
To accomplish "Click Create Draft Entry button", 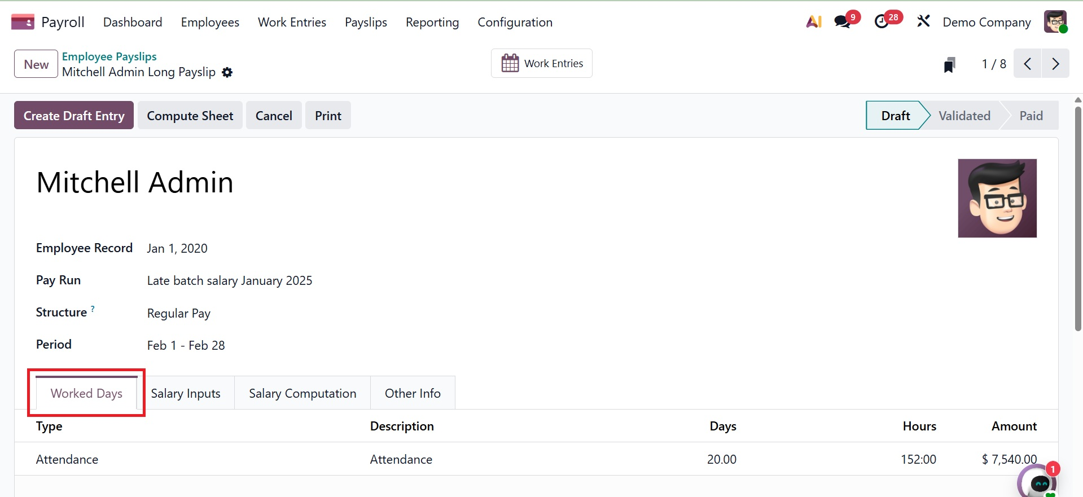I will 74,116.
